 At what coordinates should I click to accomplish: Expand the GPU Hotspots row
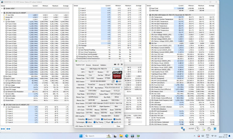point(150,32)
